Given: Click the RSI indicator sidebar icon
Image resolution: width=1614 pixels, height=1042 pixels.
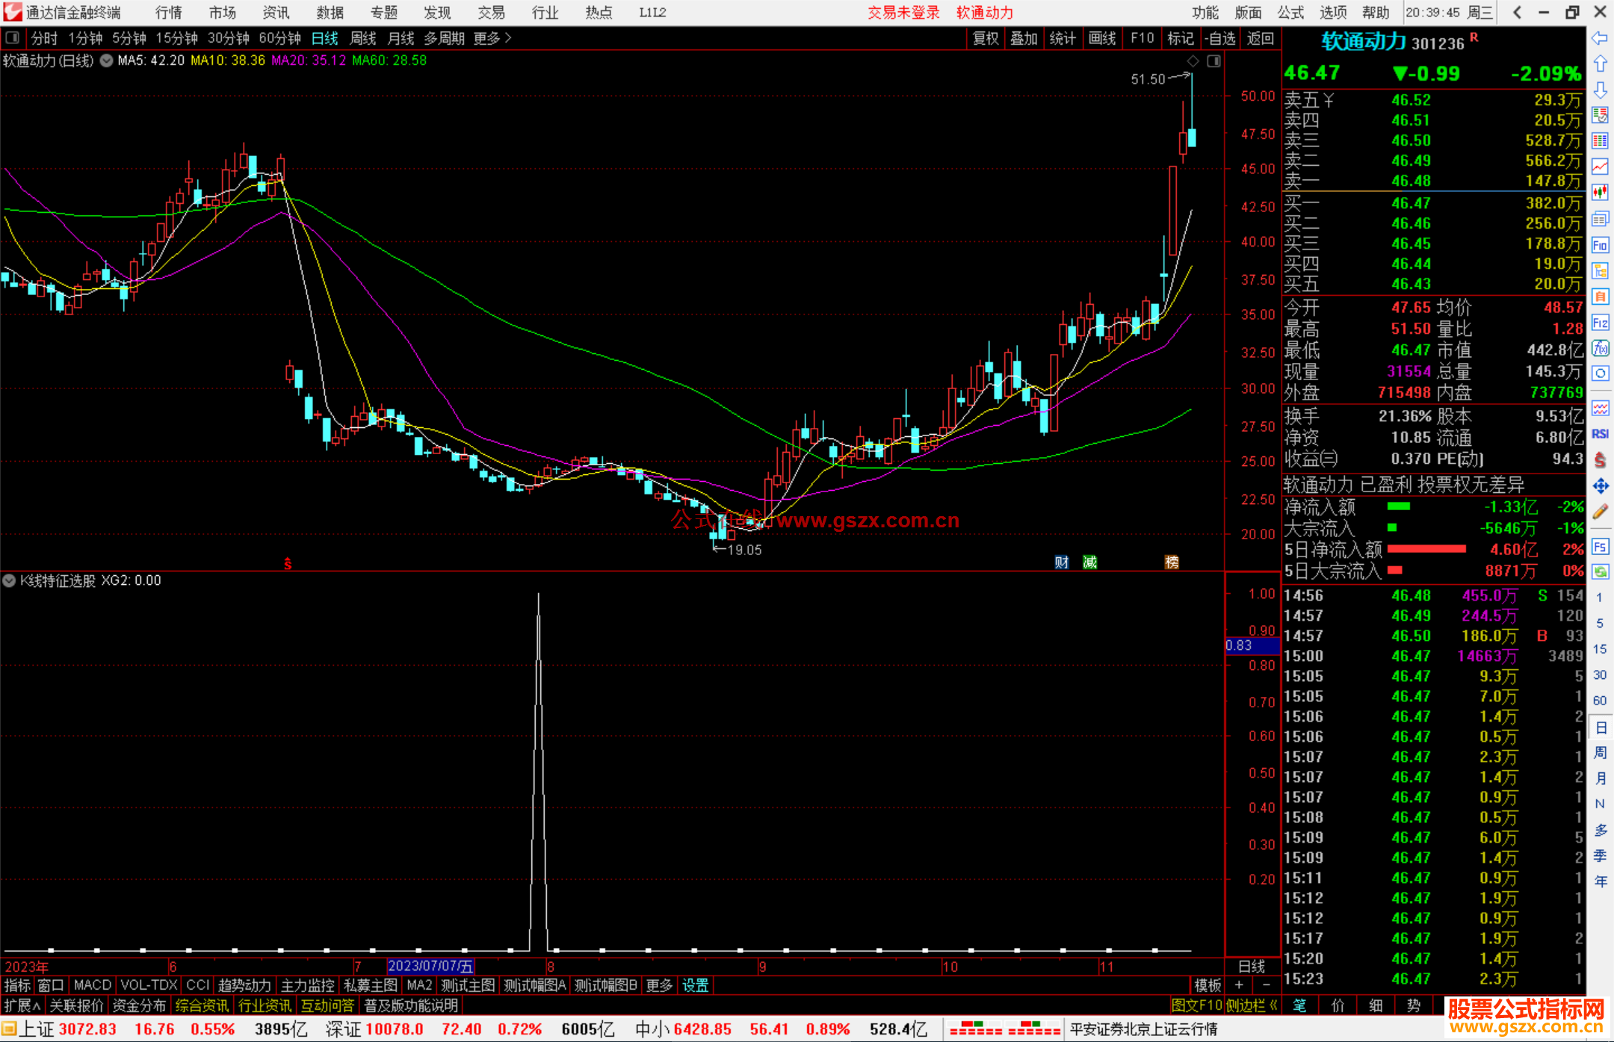Looking at the screenshot, I should point(1600,434).
